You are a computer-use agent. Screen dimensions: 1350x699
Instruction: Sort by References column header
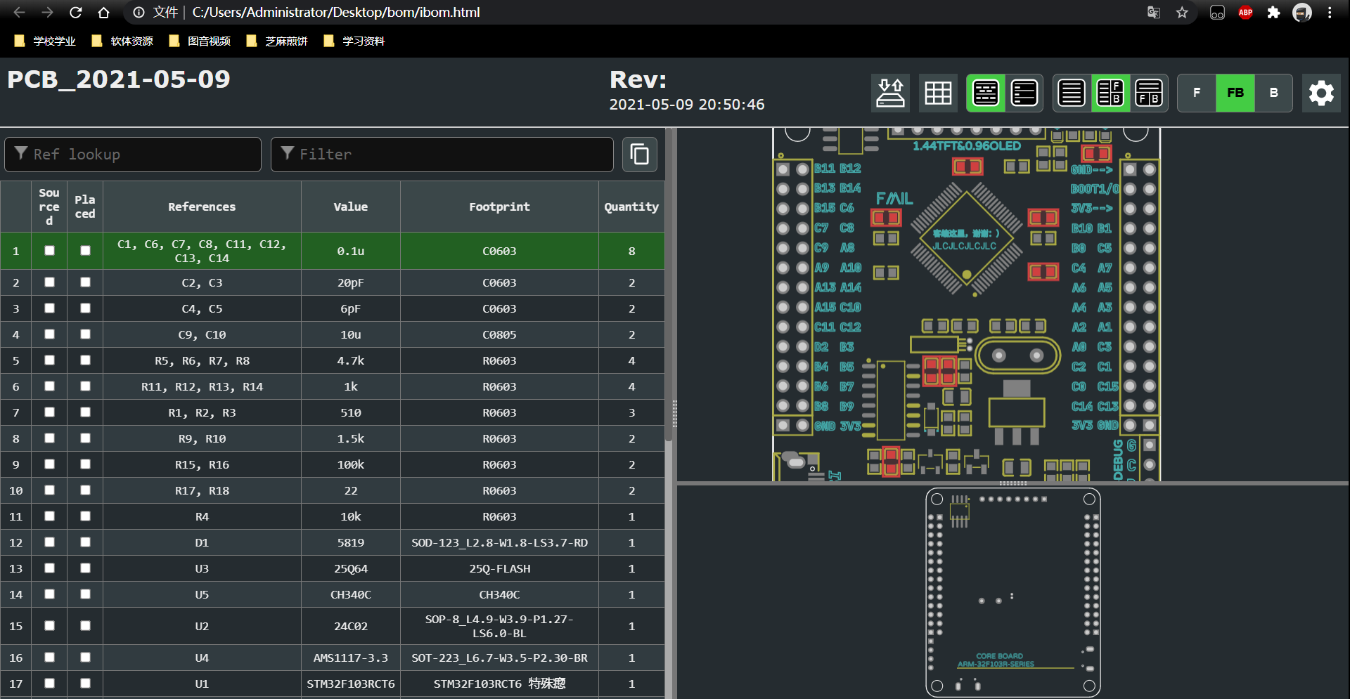(x=202, y=207)
